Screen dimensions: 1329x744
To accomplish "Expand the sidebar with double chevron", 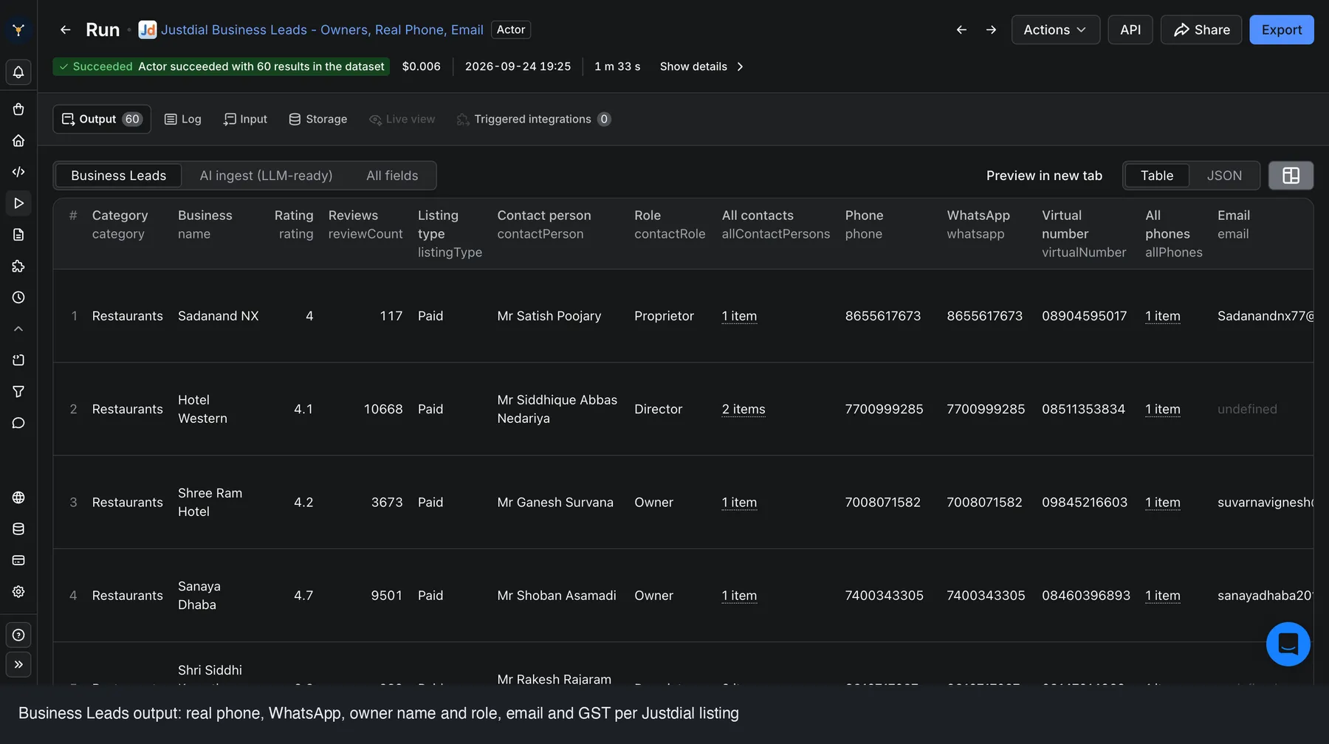I will (18, 664).
